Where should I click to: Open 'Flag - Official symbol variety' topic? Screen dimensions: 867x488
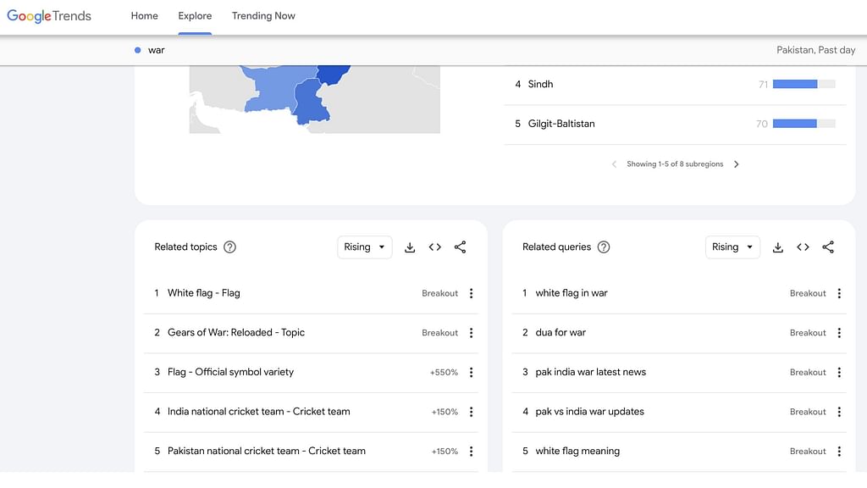tap(230, 373)
